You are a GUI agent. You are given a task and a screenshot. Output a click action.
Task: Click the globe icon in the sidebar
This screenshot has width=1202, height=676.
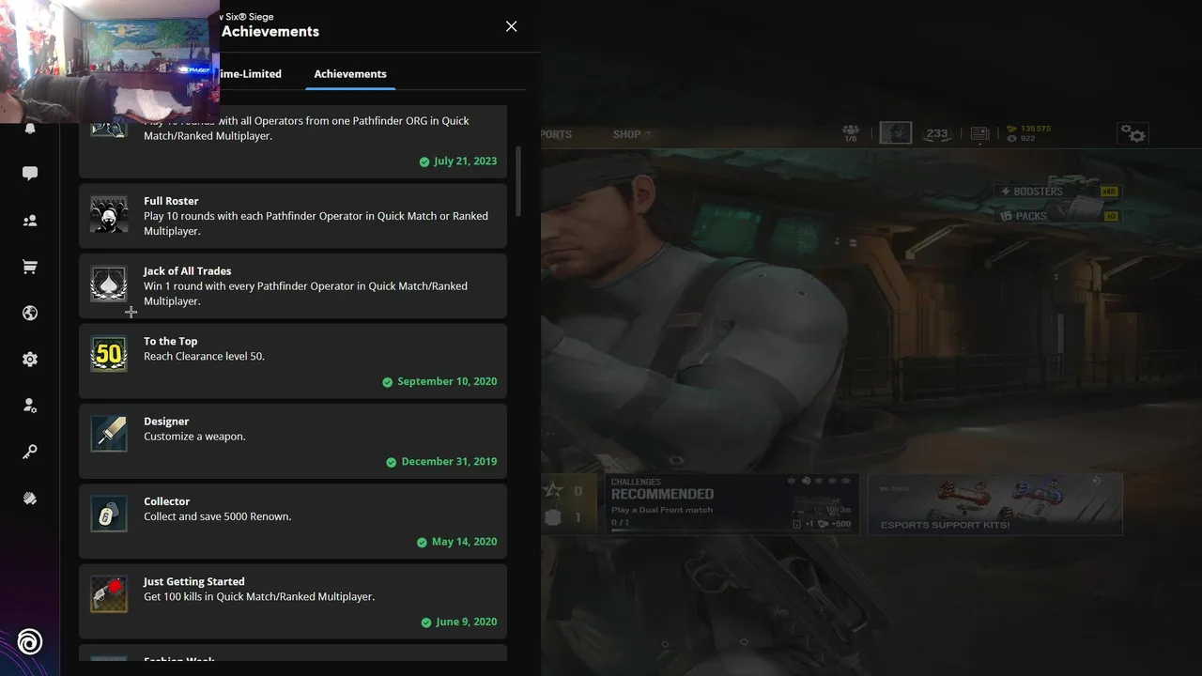point(30,314)
